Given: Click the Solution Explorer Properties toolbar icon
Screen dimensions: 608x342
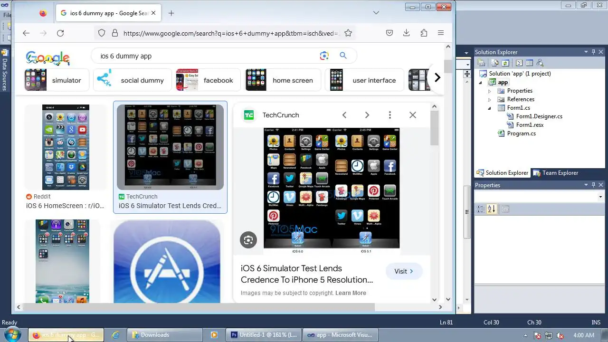Looking at the screenshot, I should (481, 63).
